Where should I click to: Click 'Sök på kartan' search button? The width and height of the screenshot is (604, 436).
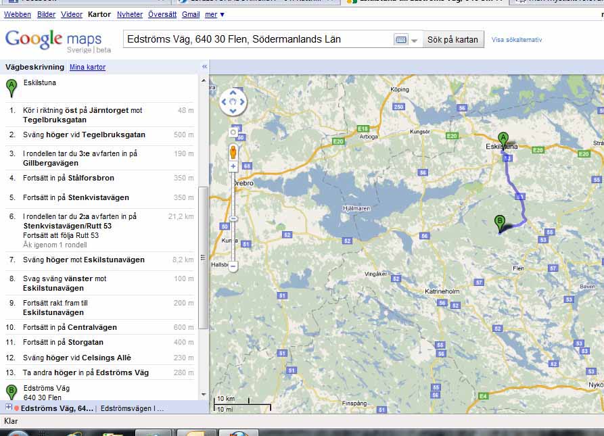452,40
